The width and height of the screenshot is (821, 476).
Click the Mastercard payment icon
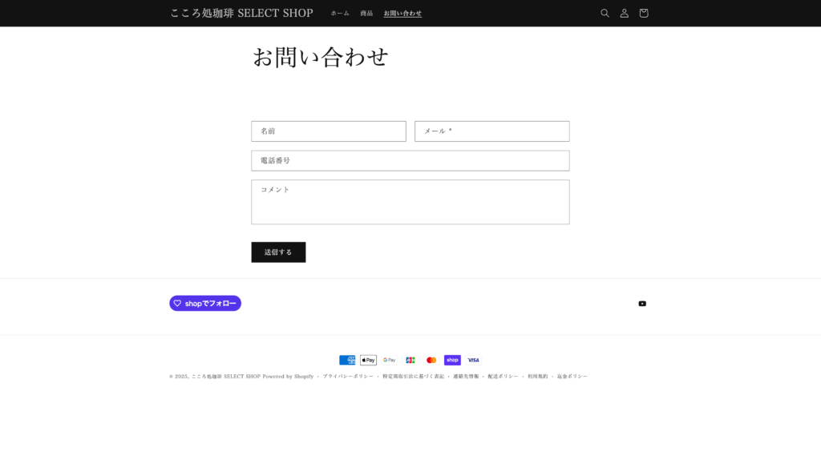(x=431, y=360)
